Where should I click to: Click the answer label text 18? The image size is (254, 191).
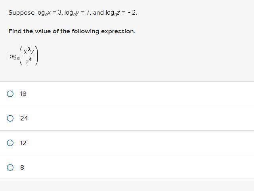pyautogui.click(x=23, y=94)
